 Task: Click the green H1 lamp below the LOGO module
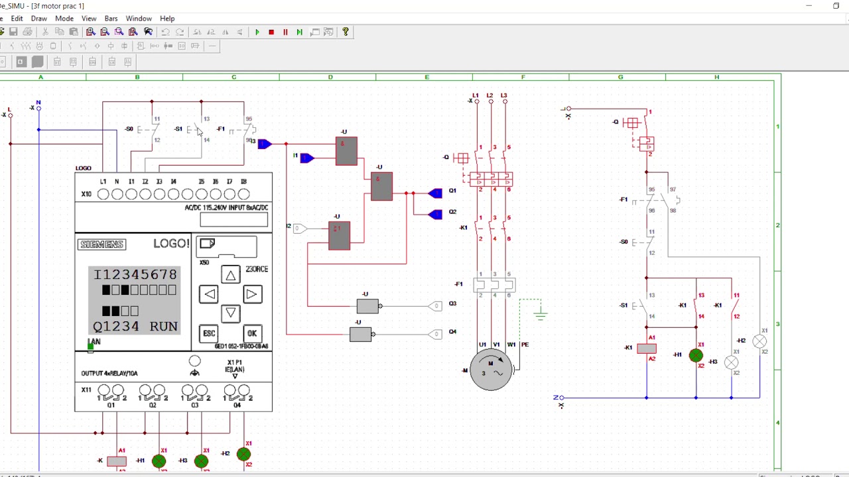[x=159, y=461]
